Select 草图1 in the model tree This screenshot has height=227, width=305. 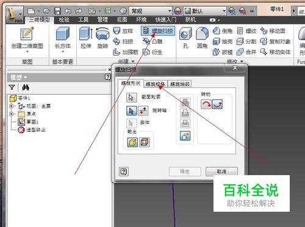tap(28, 122)
